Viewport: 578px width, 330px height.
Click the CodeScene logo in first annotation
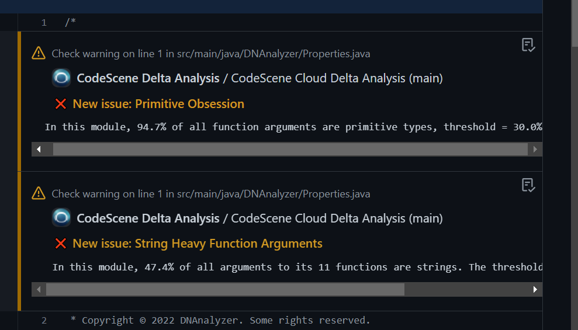61,78
